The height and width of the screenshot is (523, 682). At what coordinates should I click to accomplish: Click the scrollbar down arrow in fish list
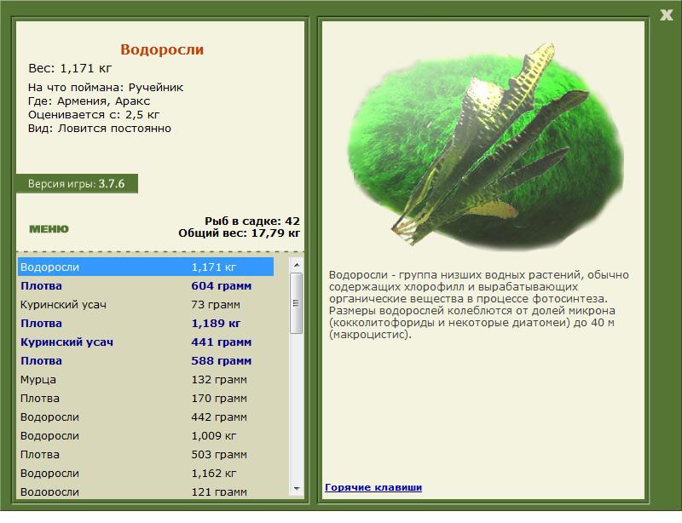[297, 489]
